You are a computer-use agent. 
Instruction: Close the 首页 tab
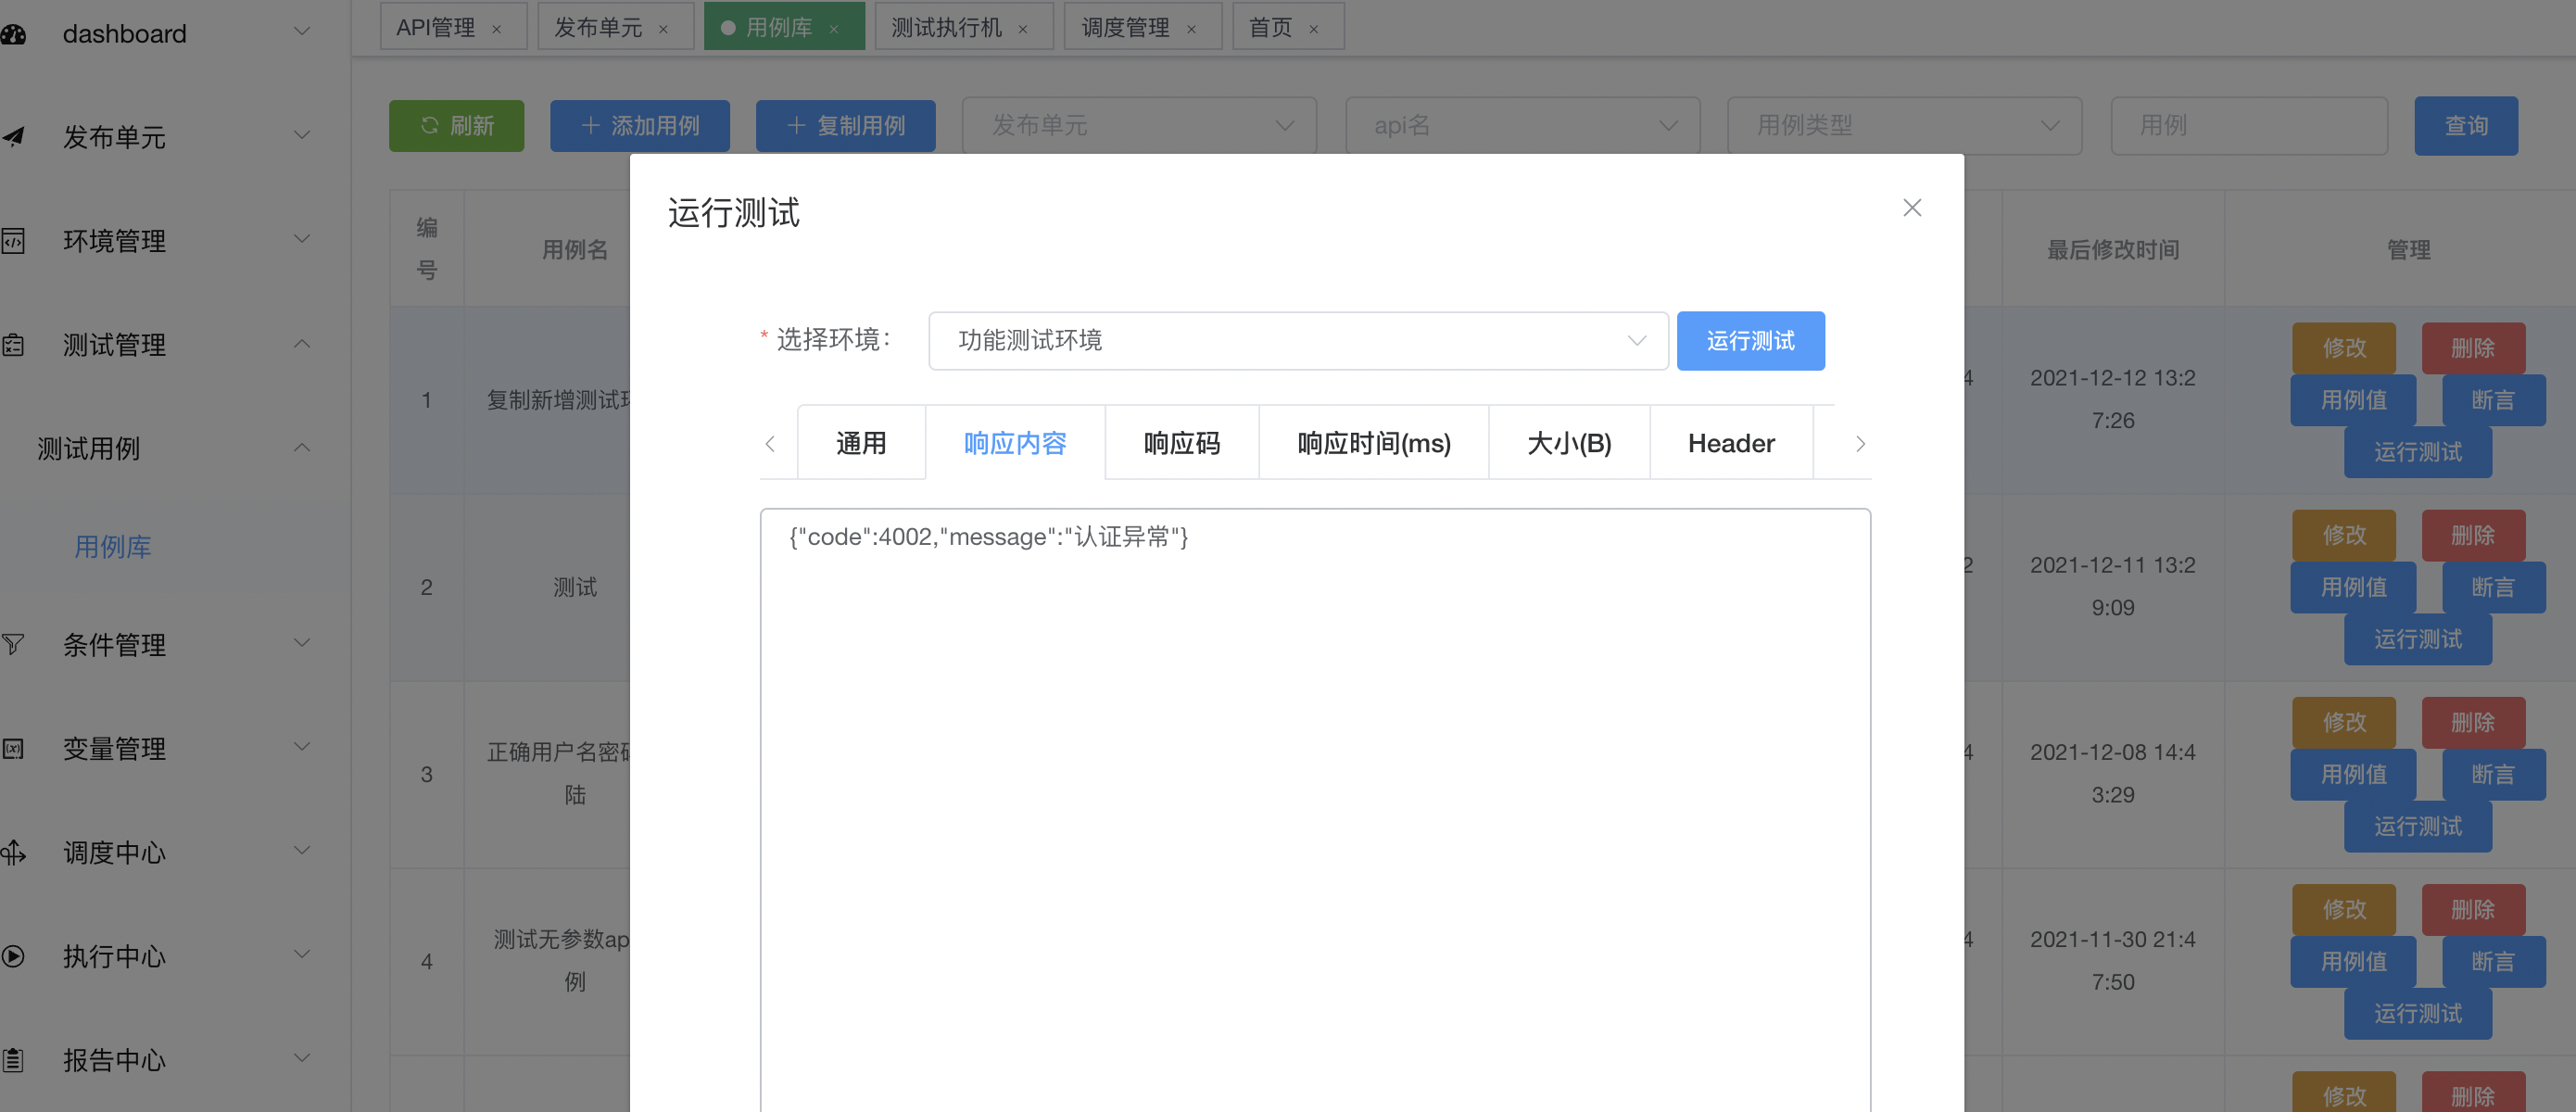point(1314,29)
